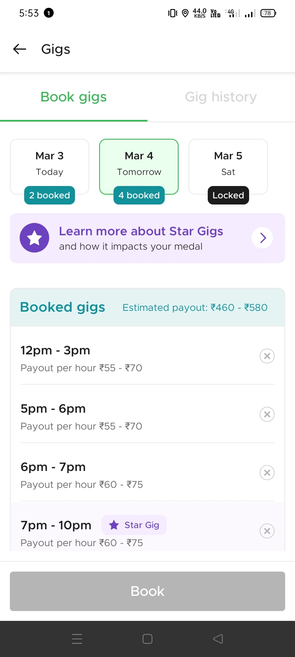Open Star Gigs info chevron arrow
Viewport: 295px width, 657px height.
click(x=263, y=238)
